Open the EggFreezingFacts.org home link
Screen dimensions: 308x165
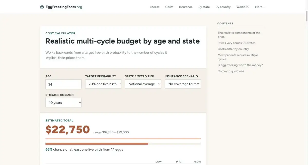pos(61,7)
